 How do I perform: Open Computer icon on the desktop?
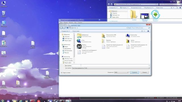point(4,4)
